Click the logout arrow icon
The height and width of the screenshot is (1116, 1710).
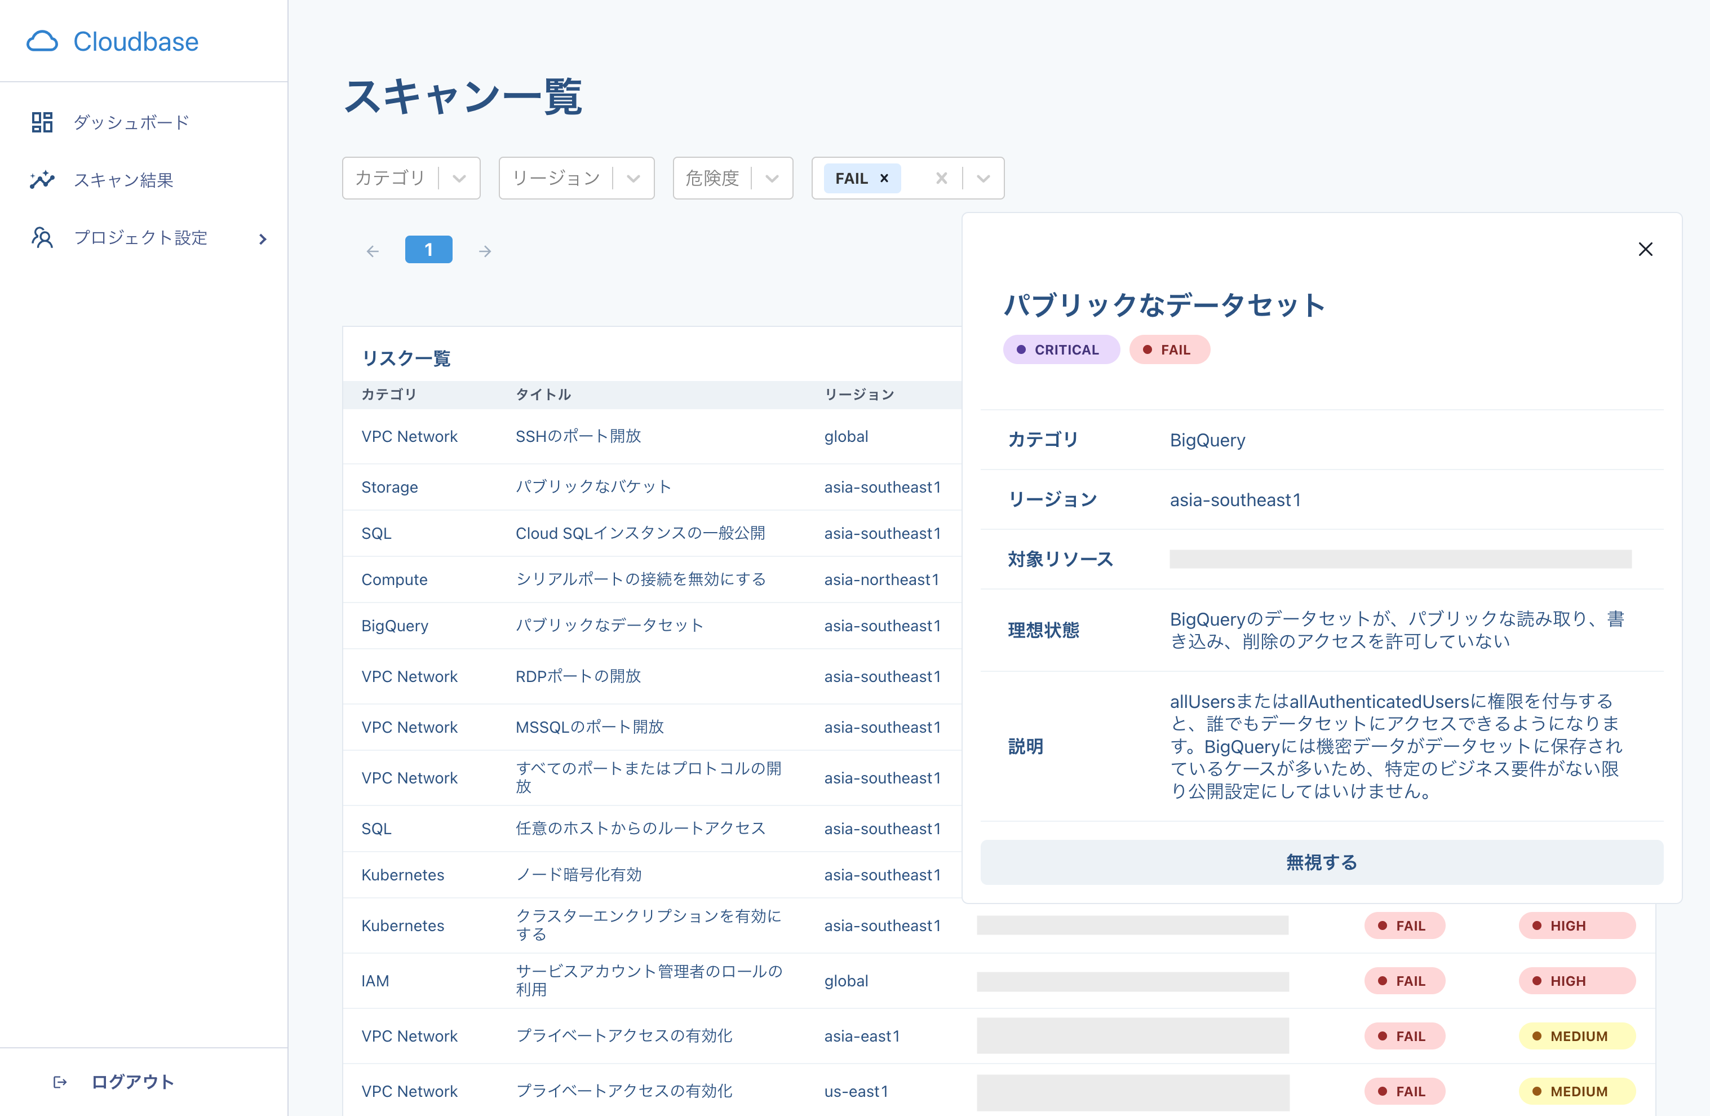60,1082
